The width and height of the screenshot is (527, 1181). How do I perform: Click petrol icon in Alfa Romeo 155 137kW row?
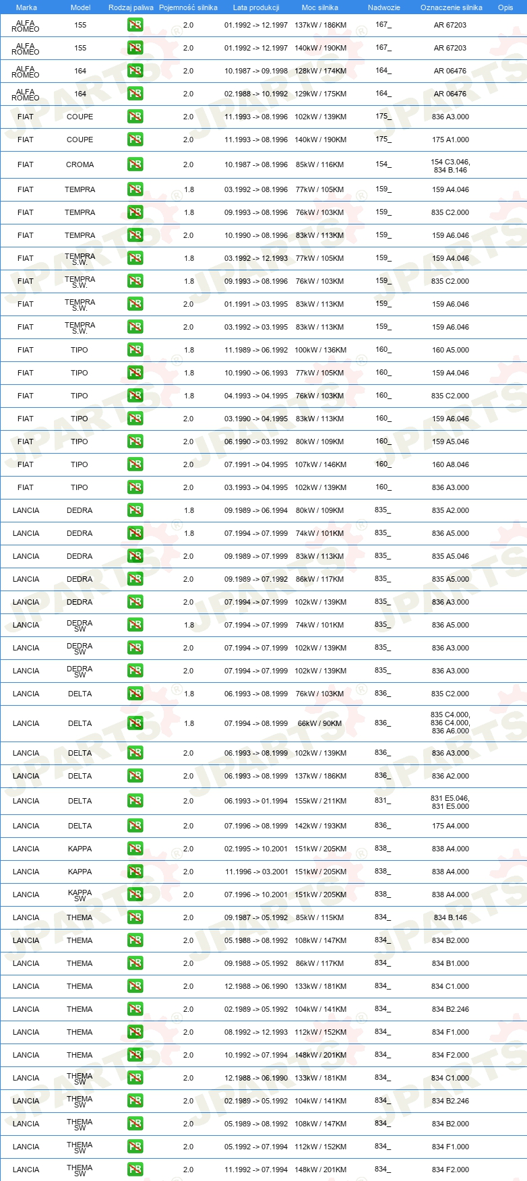click(135, 25)
